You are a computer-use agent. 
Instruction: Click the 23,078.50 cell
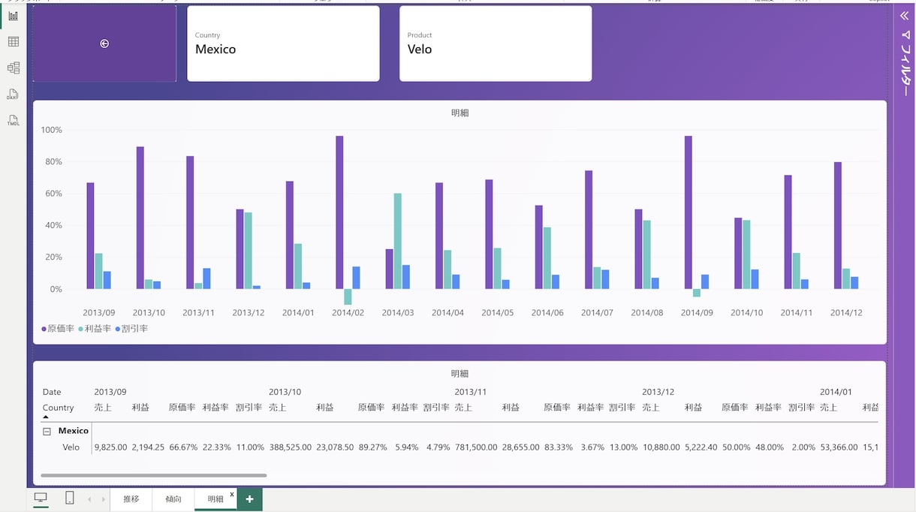coord(335,447)
